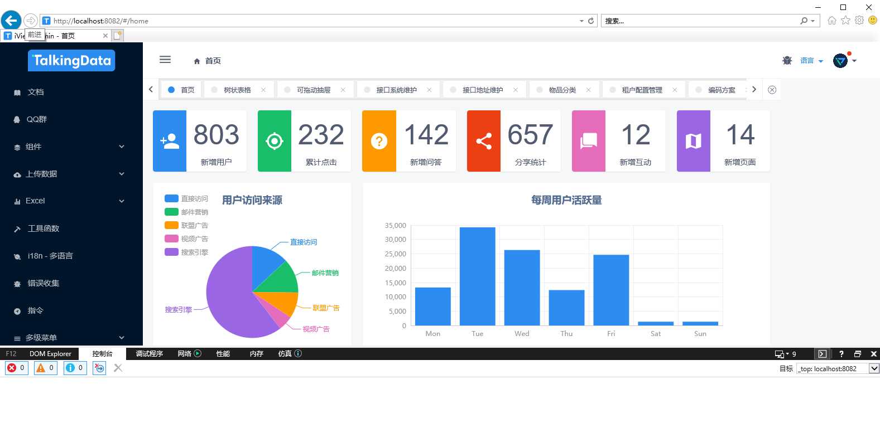Image resolution: width=880 pixels, height=428 pixels.
Task: Toggle 视频广告 legend item
Action: point(186,239)
